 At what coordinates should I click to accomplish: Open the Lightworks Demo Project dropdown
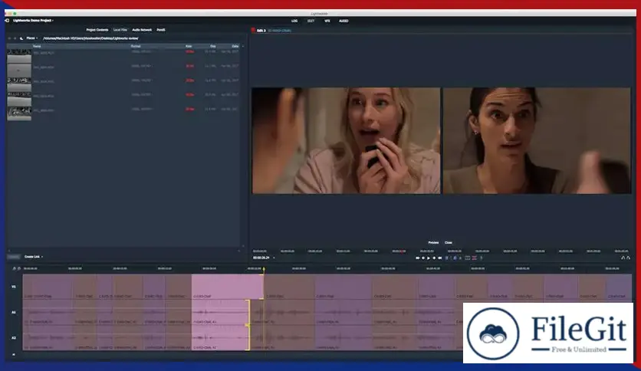click(x=33, y=21)
